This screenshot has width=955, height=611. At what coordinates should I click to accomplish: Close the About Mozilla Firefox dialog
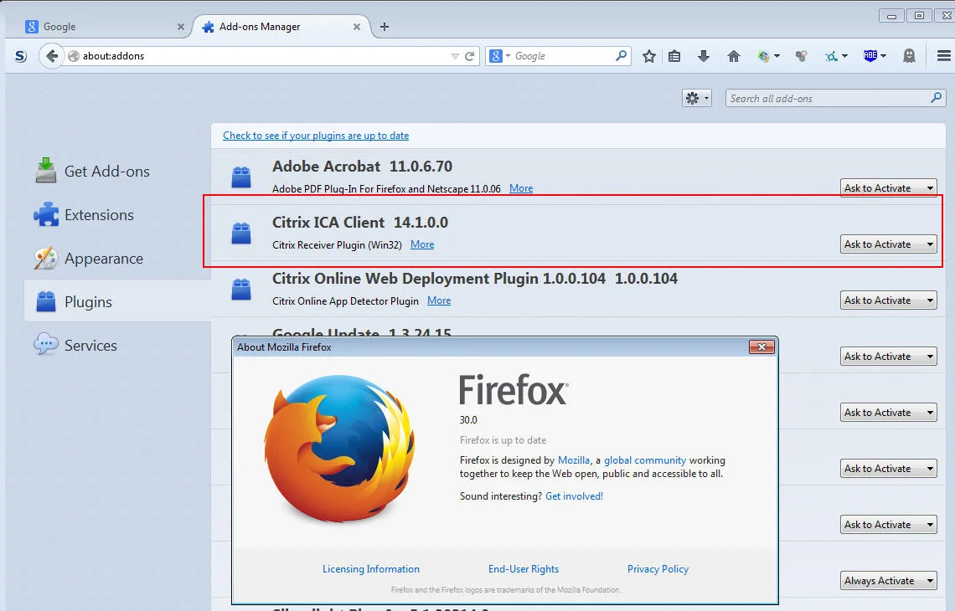[x=761, y=347]
